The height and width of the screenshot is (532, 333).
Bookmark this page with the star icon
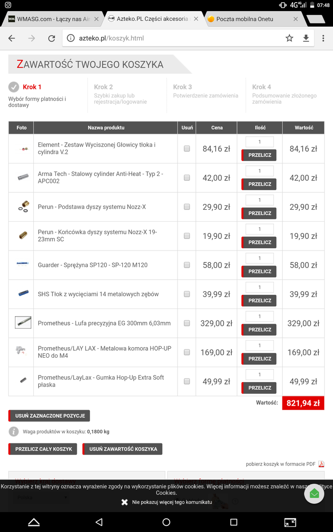[x=289, y=39]
